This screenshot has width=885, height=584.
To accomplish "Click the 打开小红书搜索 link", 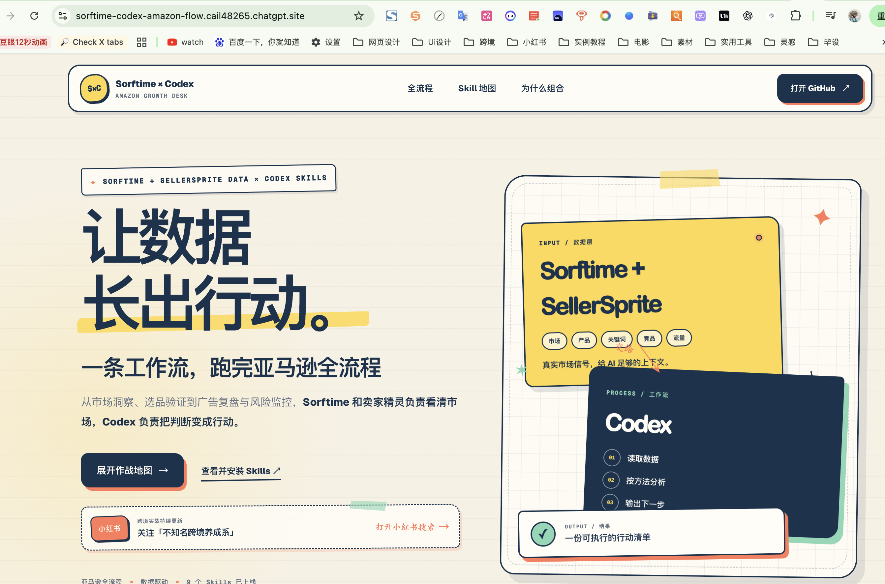I will tap(412, 527).
